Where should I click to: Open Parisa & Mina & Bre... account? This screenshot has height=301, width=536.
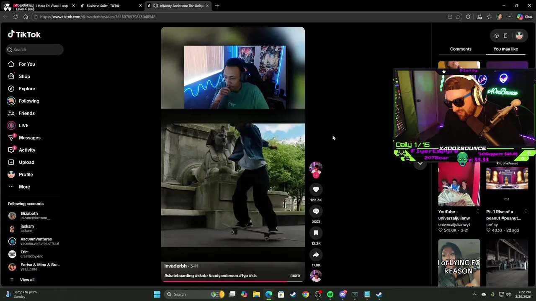(x=33, y=267)
